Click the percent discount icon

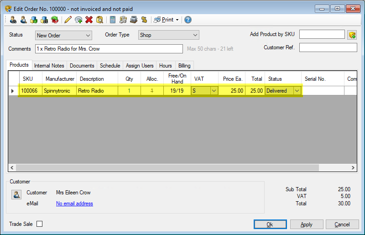click(144, 20)
